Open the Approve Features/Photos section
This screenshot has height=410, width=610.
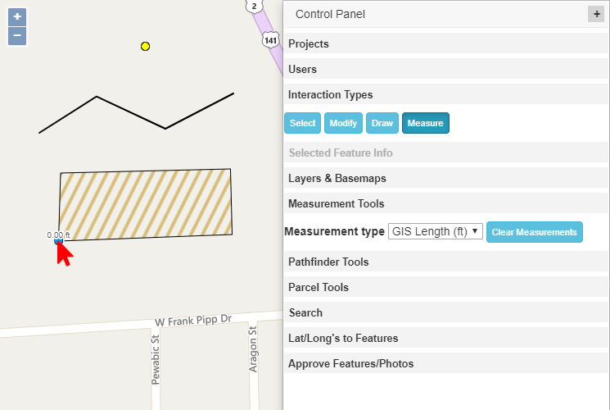click(x=350, y=363)
